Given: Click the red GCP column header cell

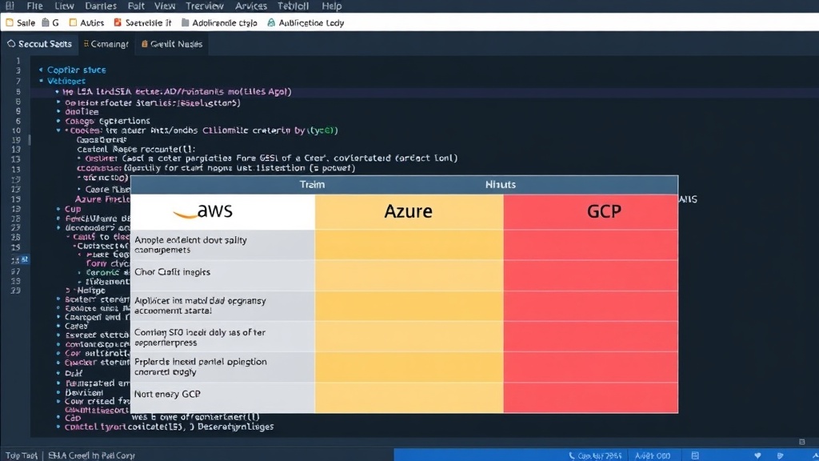Looking at the screenshot, I should (591, 211).
